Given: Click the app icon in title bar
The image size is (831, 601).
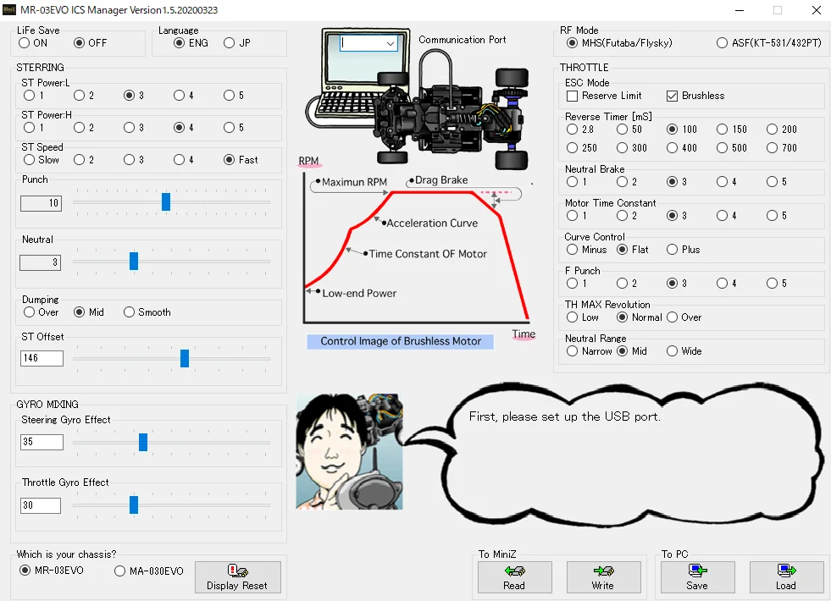Looking at the screenshot, I should click(10, 10).
